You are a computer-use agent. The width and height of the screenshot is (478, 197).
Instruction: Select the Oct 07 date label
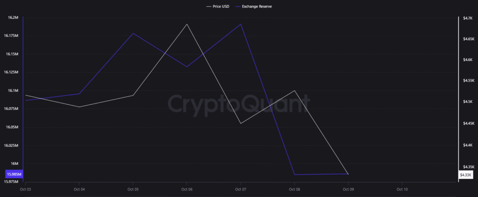[x=240, y=190]
